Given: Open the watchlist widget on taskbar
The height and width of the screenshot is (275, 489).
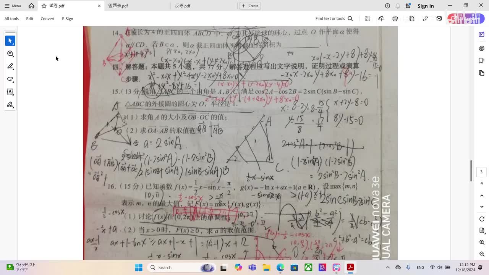Looking at the screenshot, I should (21, 267).
